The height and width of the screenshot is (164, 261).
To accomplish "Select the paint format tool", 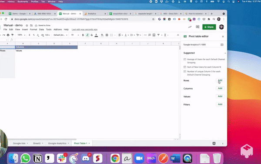I will coord(12,35).
